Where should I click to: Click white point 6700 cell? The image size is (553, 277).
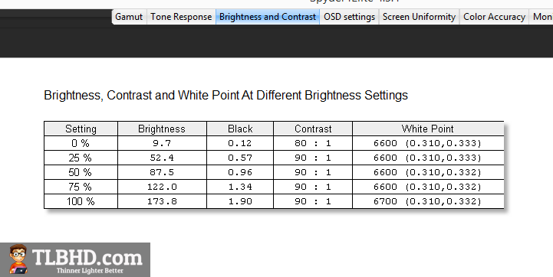(x=428, y=201)
